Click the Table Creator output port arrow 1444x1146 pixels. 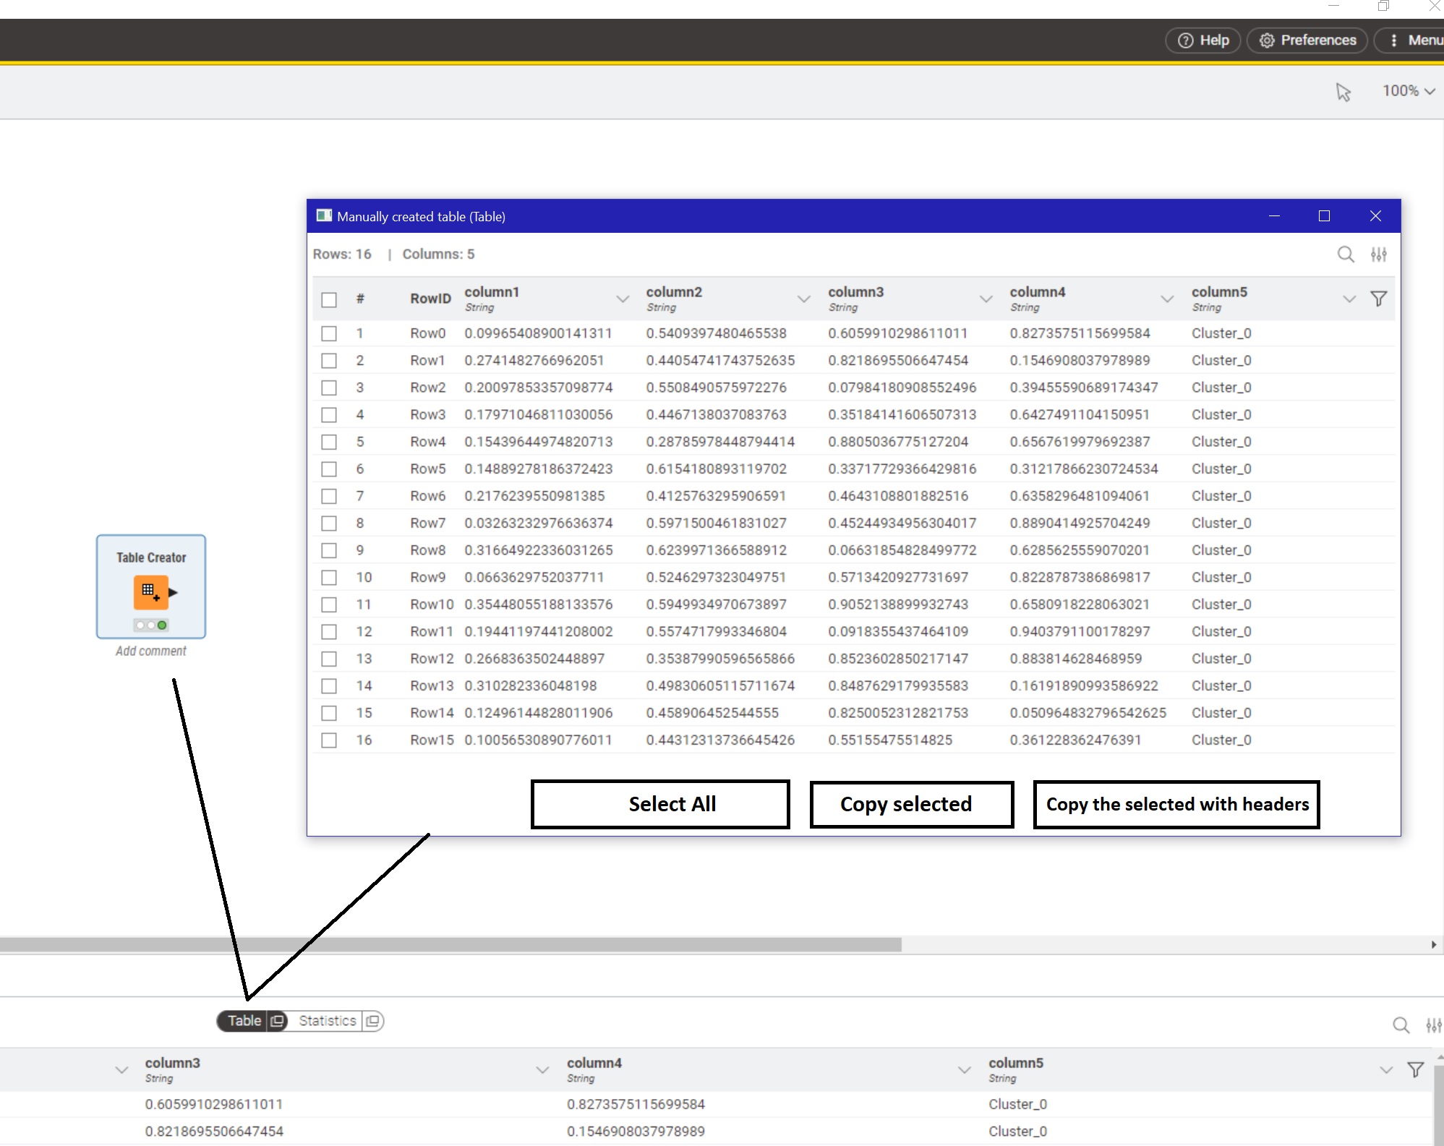[173, 593]
